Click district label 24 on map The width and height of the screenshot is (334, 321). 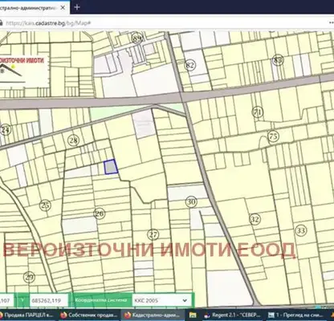click(x=6, y=130)
